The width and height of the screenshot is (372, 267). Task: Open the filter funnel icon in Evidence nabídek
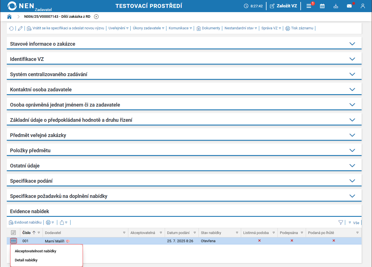click(x=341, y=222)
